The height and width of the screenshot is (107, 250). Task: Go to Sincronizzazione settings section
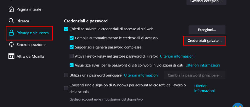[x=31, y=45]
